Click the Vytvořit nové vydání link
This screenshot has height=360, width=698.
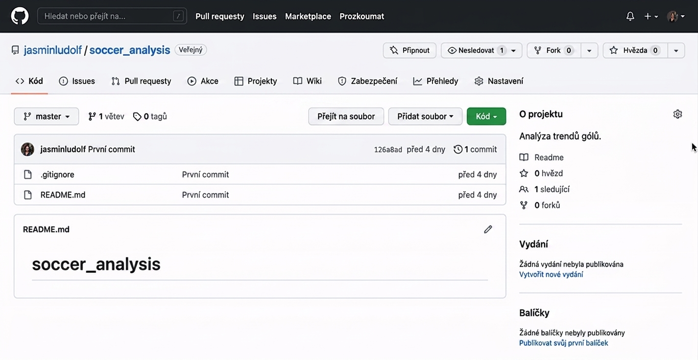(x=551, y=274)
